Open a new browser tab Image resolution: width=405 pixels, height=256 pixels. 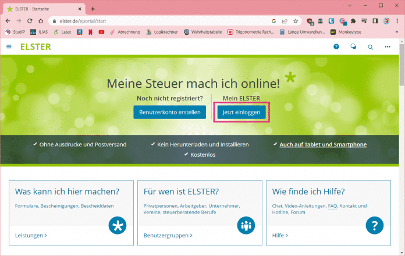[x=93, y=9]
